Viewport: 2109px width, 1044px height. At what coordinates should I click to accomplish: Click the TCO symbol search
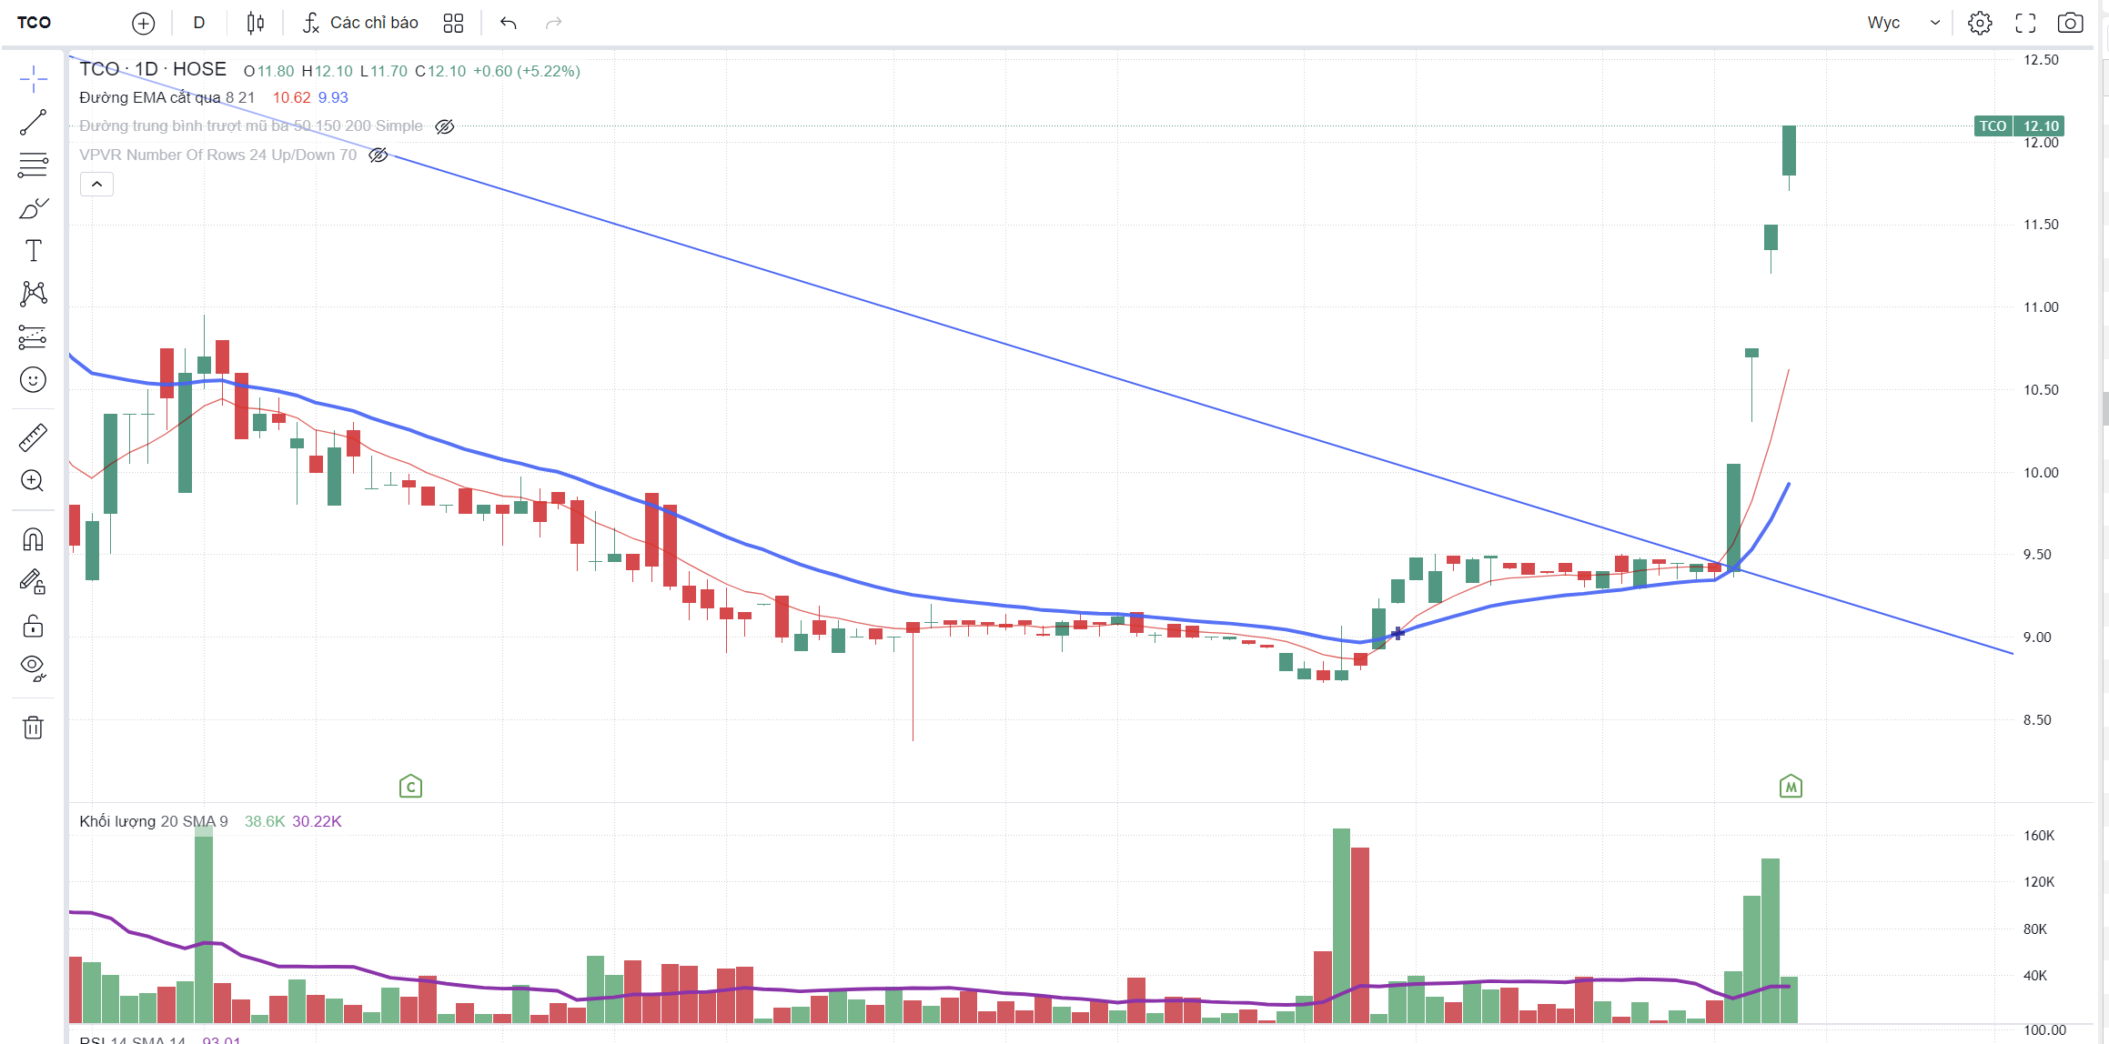point(35,23)
